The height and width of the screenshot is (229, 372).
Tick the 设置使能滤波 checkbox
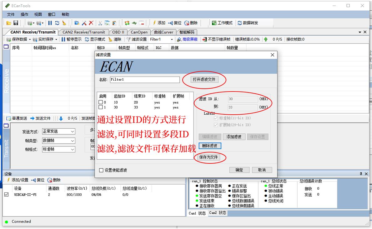click(101, 170)
